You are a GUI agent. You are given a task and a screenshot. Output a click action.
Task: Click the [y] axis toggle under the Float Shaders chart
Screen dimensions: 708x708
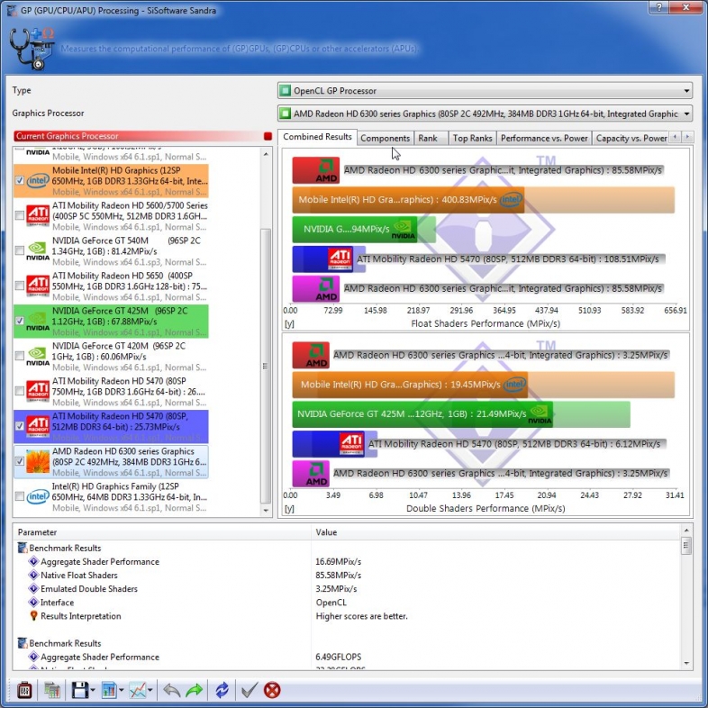click(x=289, y=323)
